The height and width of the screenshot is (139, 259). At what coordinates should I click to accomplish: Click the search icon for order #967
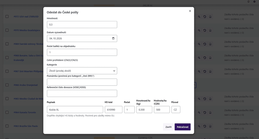pos(199,71)
